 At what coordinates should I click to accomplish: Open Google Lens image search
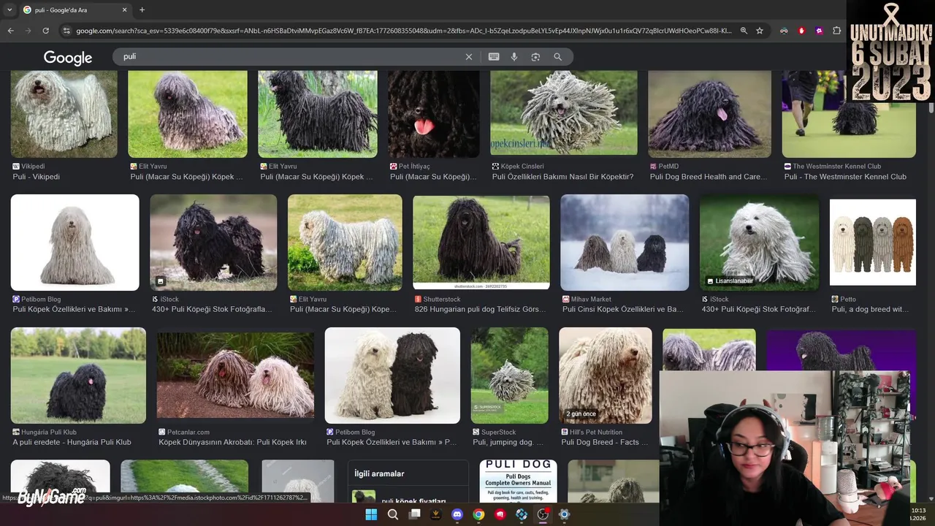(535, 57)
